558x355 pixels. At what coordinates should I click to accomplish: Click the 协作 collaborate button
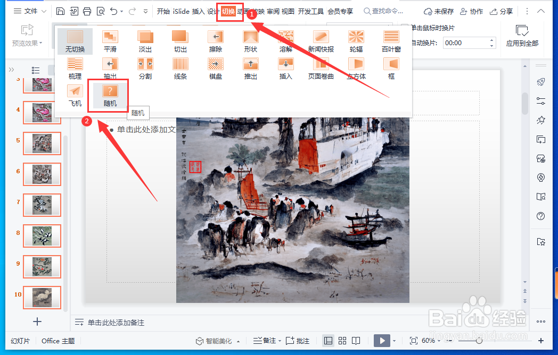(x=472, y=11)
